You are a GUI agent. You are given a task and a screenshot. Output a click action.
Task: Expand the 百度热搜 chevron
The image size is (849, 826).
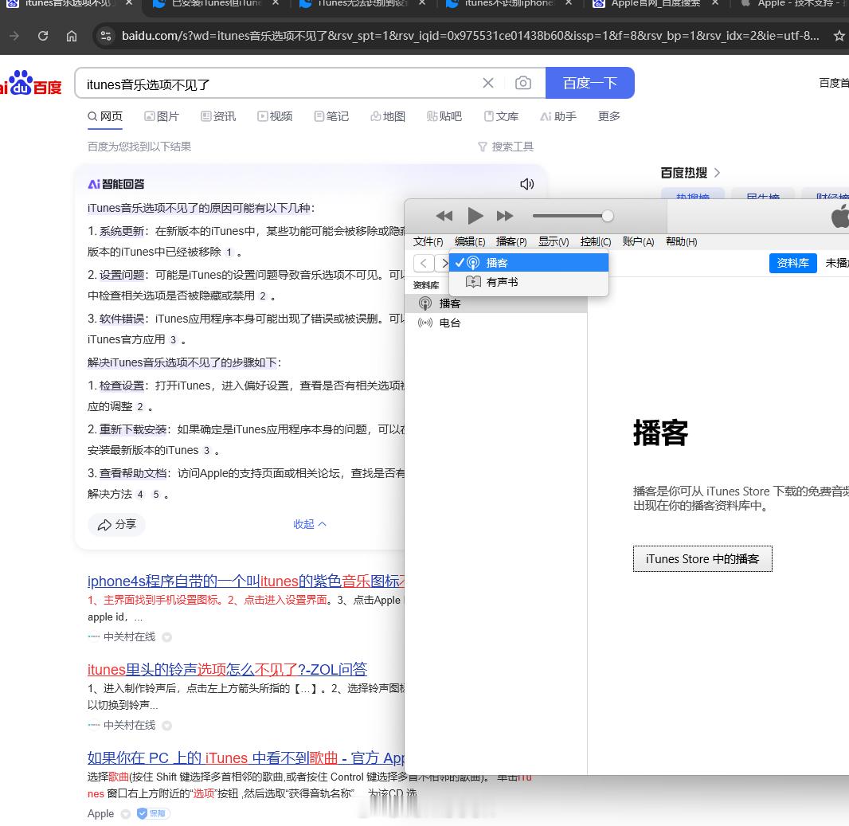(x=717, y=173)
